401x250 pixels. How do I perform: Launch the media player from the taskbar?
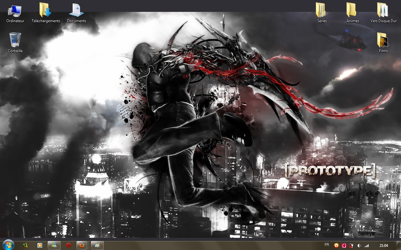[40, 245]
